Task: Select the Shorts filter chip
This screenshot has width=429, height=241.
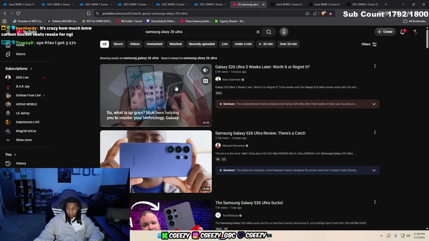Action: (x=118, y=44)
